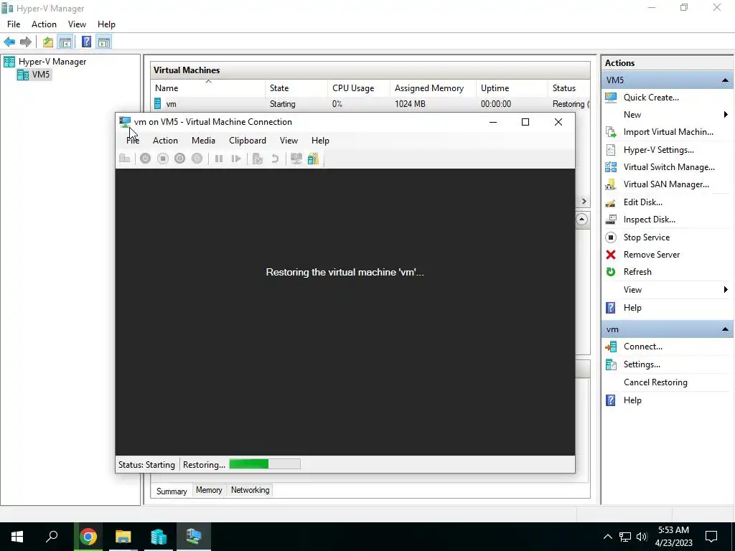Sort by the Name column header
Screen dimensions: 735x551
[208, 88]
